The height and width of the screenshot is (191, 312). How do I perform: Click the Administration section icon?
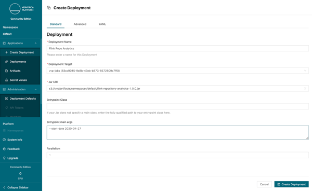point(4,89)
